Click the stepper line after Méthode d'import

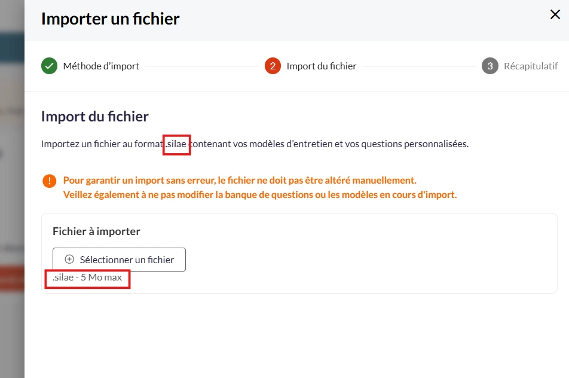pyautogui.click(x=201, y=66)
